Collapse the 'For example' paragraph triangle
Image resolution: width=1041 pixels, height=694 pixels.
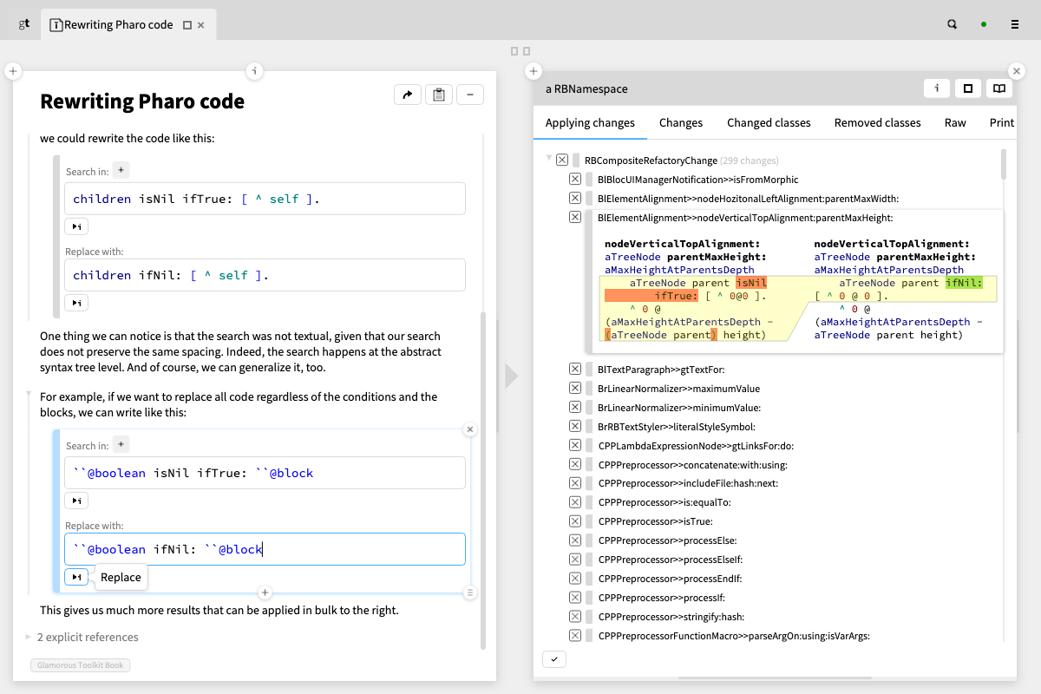29,395
